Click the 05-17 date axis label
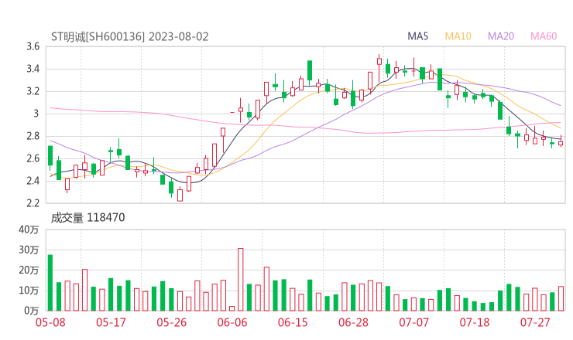The image size is (573, 340). 111,322
